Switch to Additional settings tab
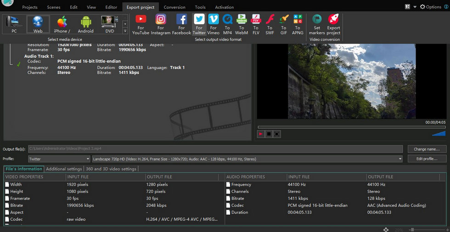This screenshot has width=450, height=232. point(64,169)
